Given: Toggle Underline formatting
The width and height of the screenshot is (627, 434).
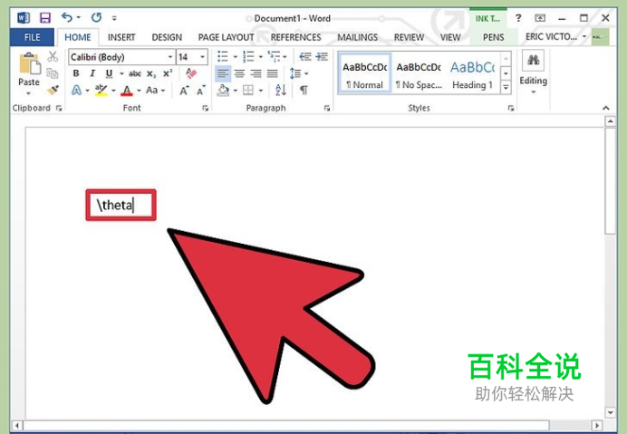Looking at the screenshot, I should [x=109, y=74].
